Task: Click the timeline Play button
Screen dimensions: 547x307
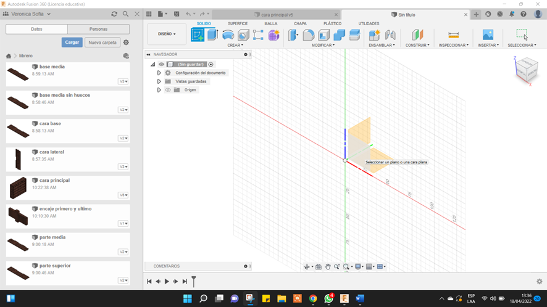Action: [x=167, y=281]
